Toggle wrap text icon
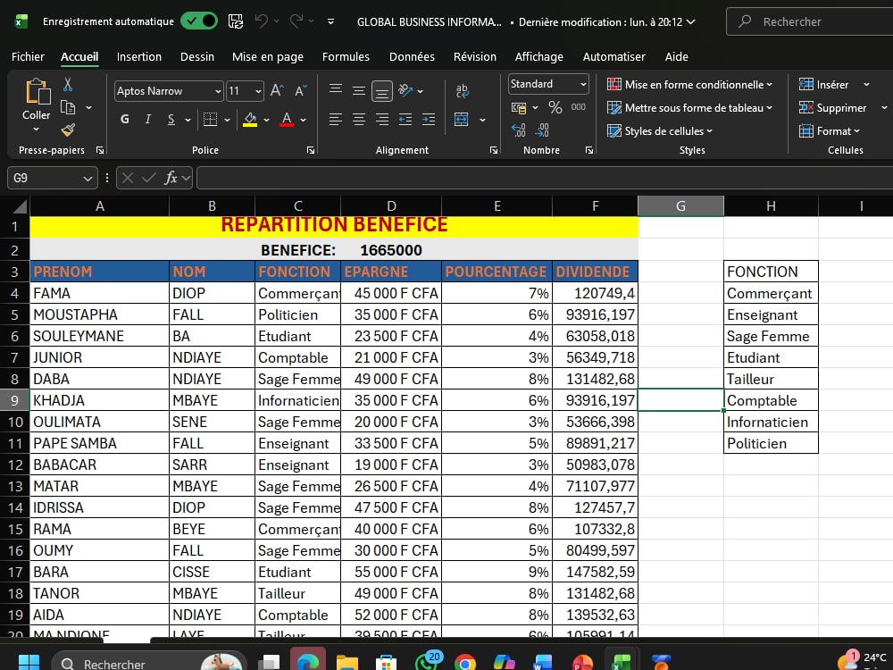 (462, 90)
